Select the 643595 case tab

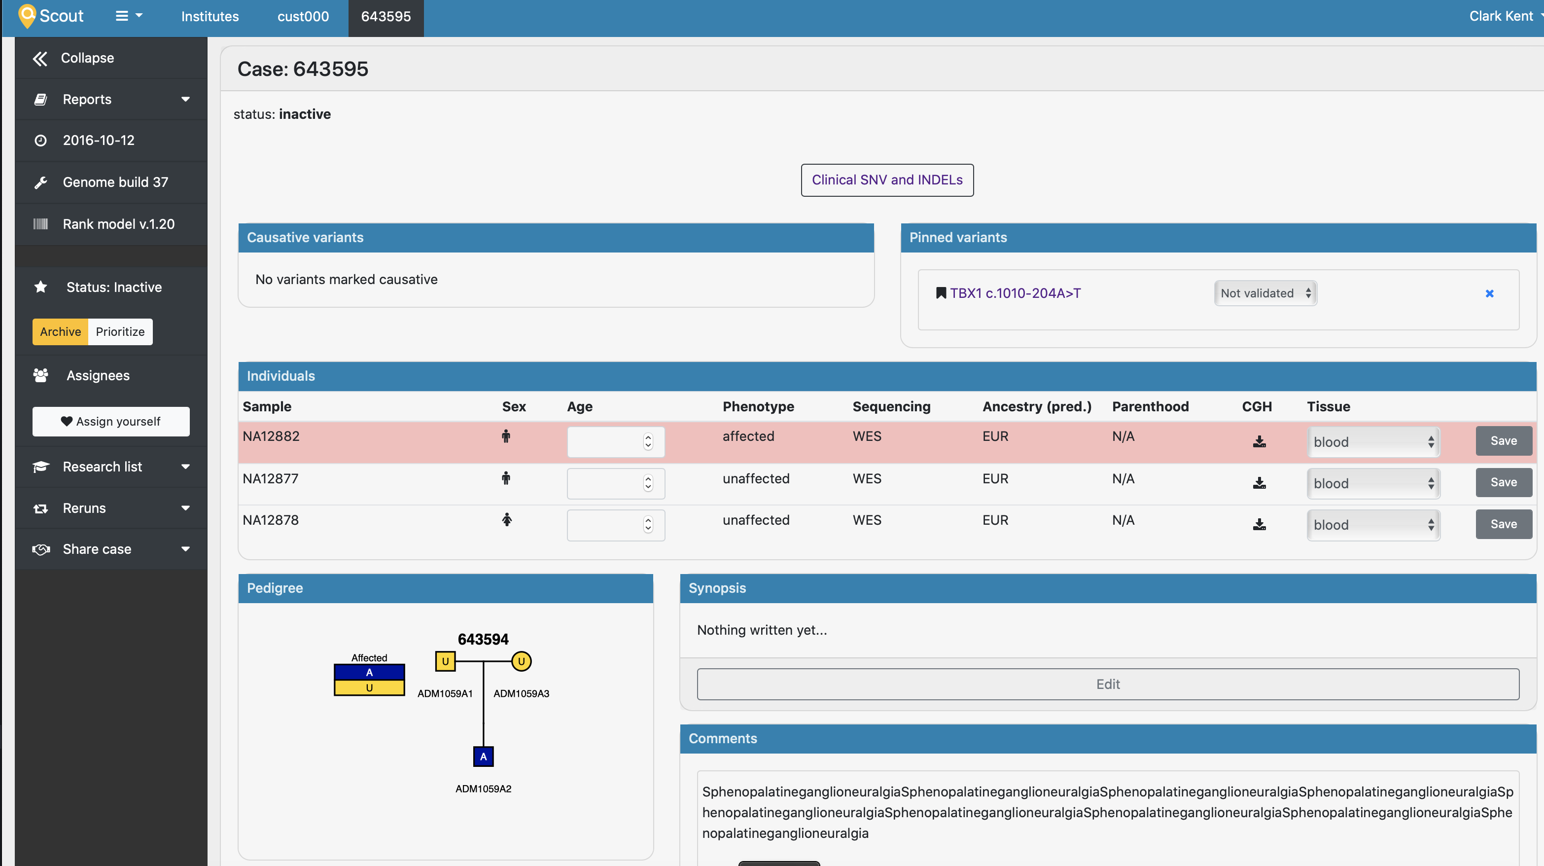click(x=386, y=18)
